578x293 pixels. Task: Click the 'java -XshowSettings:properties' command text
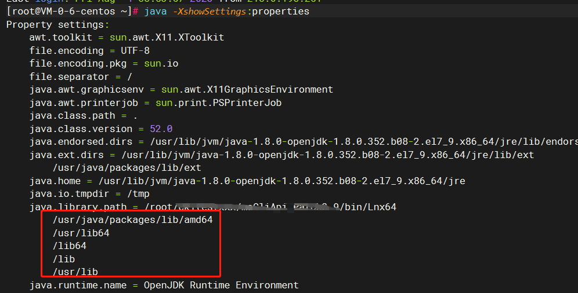(227, 12)
